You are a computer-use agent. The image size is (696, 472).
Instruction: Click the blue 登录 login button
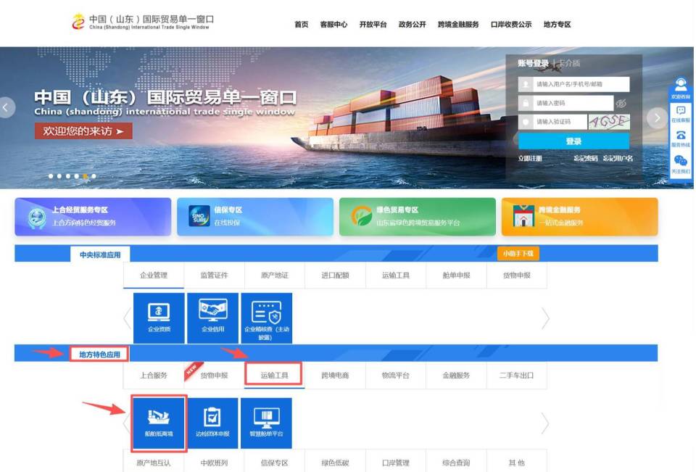[x=573, y=141]
